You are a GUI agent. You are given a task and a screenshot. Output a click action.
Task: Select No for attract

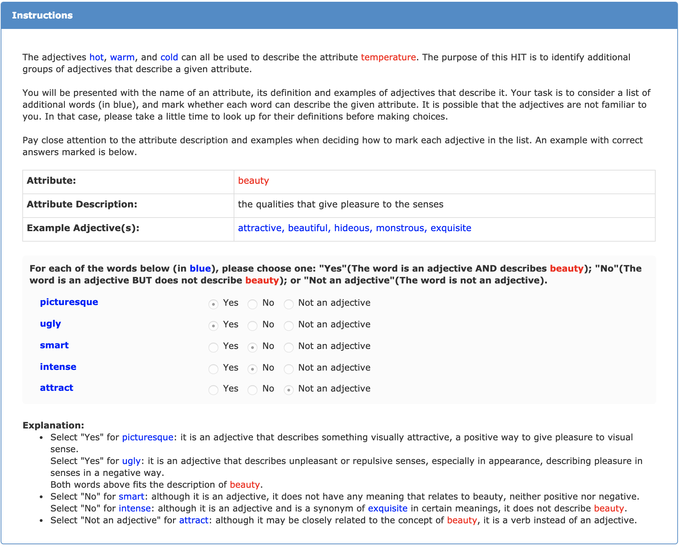point(252,390)
